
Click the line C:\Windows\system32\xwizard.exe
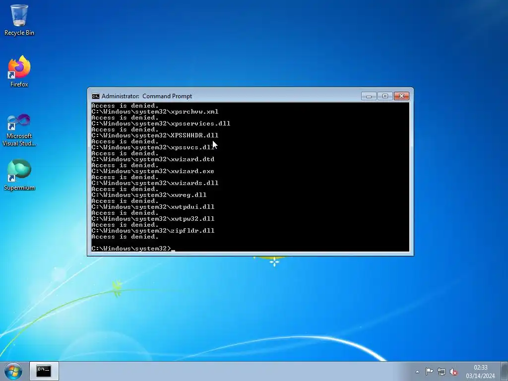(x=153, y=171)
